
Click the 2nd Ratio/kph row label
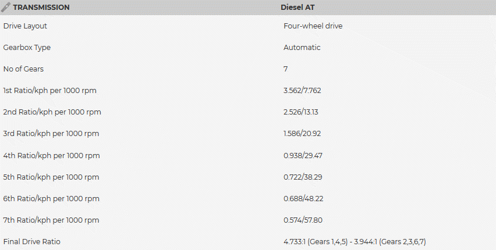51,112
